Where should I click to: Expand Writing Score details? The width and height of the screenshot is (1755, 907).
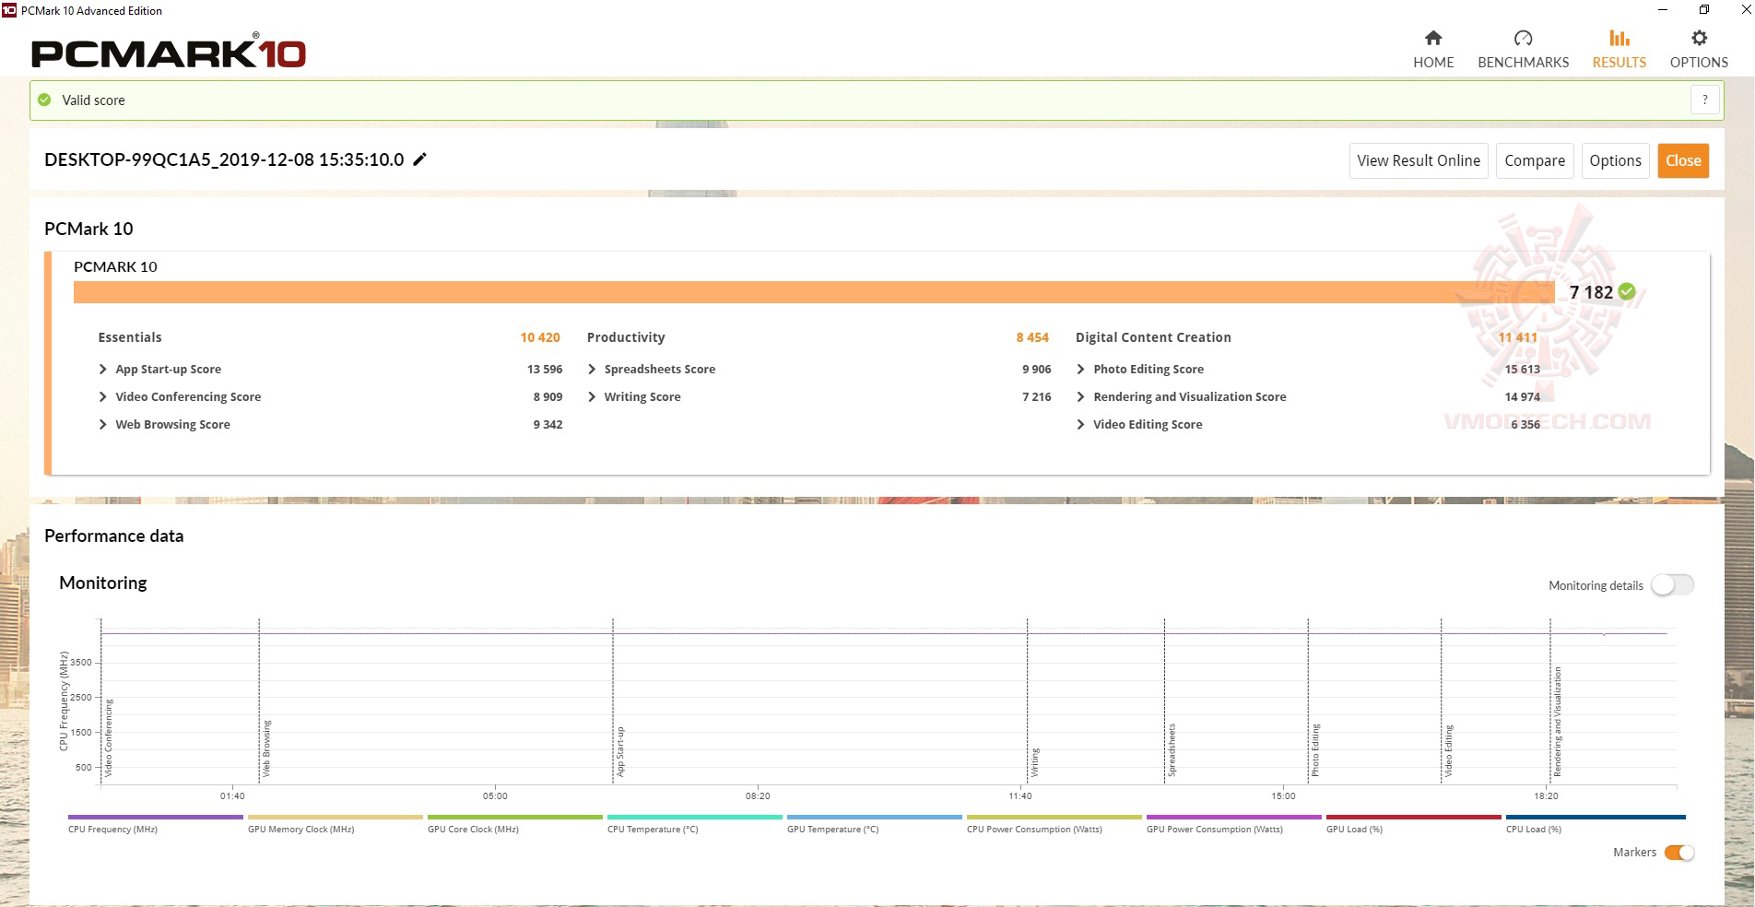pos(592,396)
